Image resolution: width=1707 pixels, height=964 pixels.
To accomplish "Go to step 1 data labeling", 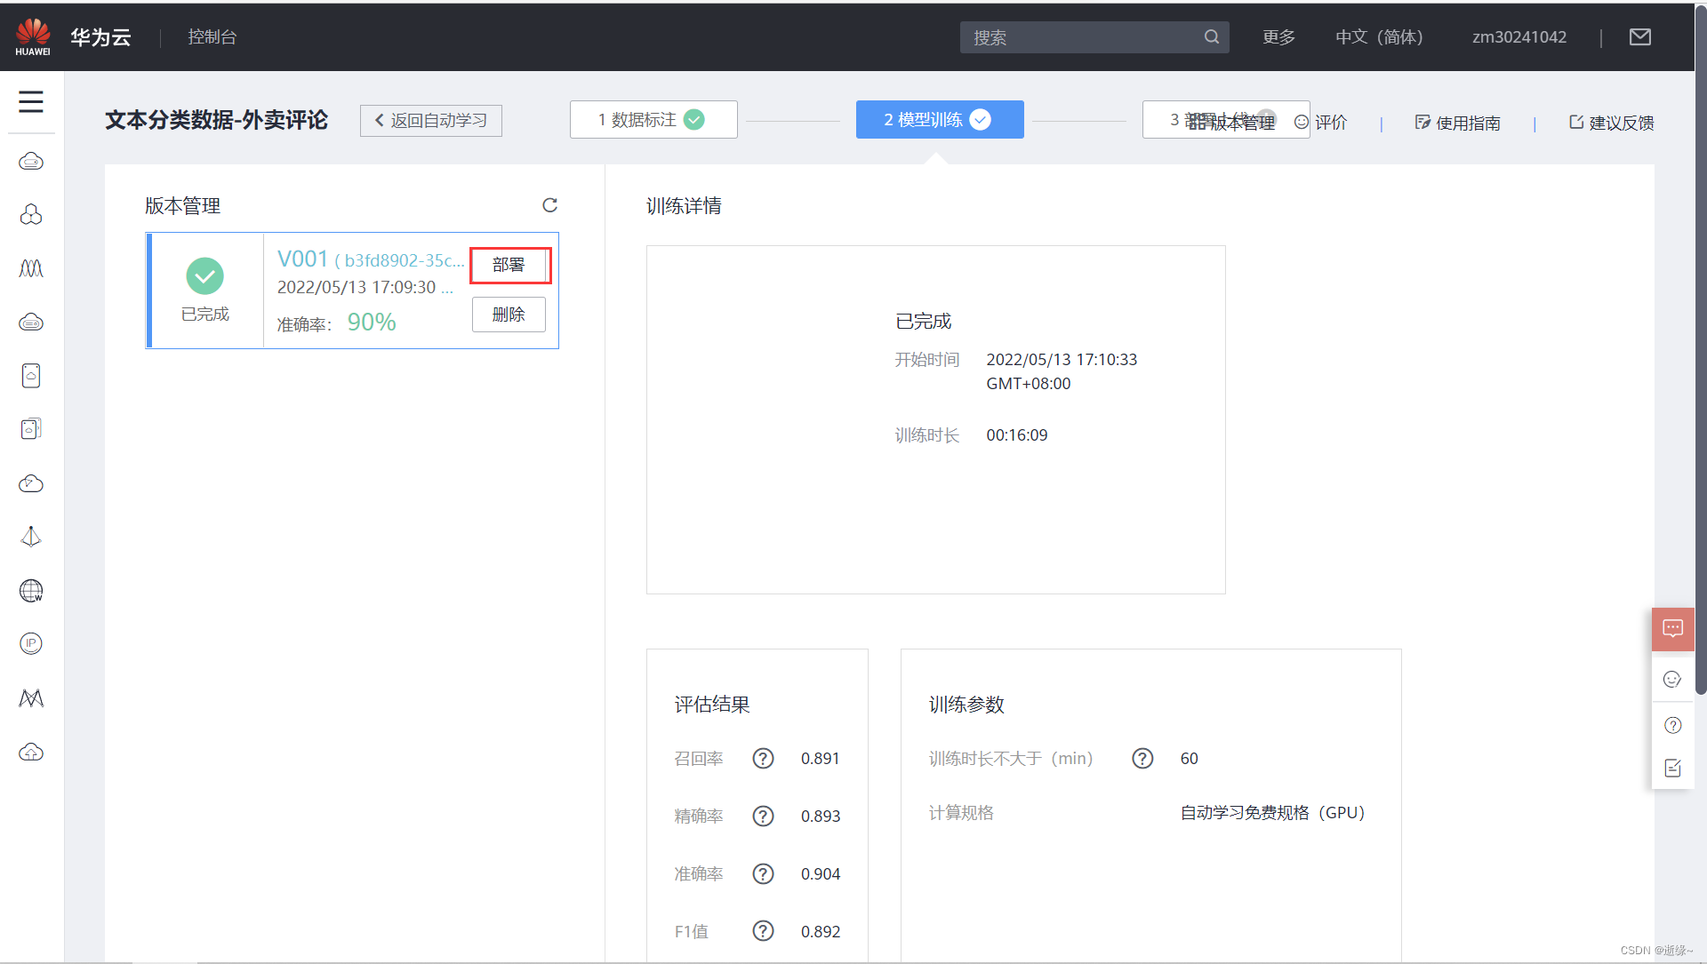I will click(653, 120).
